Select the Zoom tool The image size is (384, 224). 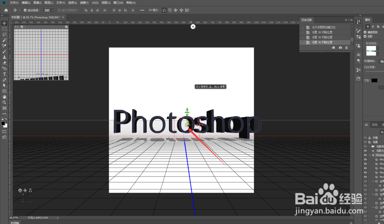[x=4, y=102]
